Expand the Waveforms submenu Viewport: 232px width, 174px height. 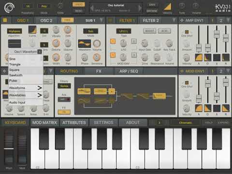(x=26, y=88)
